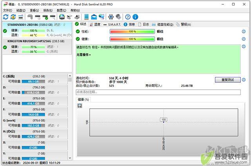Click partition list scroll up arrow
Screen dimensions: 251x166
tap(70, 76)
